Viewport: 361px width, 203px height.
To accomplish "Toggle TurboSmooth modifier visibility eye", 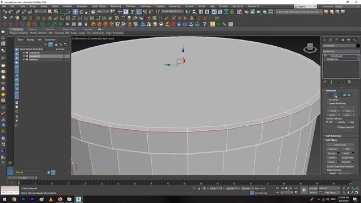I will click(x=325, y=56).
